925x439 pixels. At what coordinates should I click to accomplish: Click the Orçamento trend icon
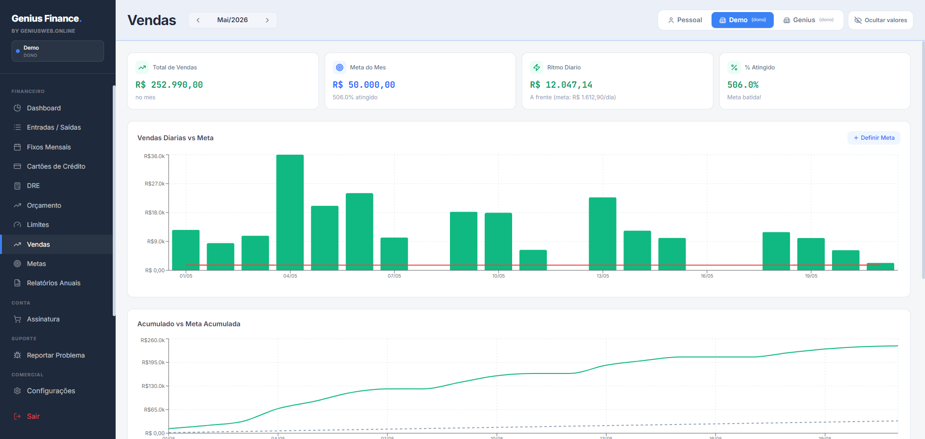[x=17, y=205]
